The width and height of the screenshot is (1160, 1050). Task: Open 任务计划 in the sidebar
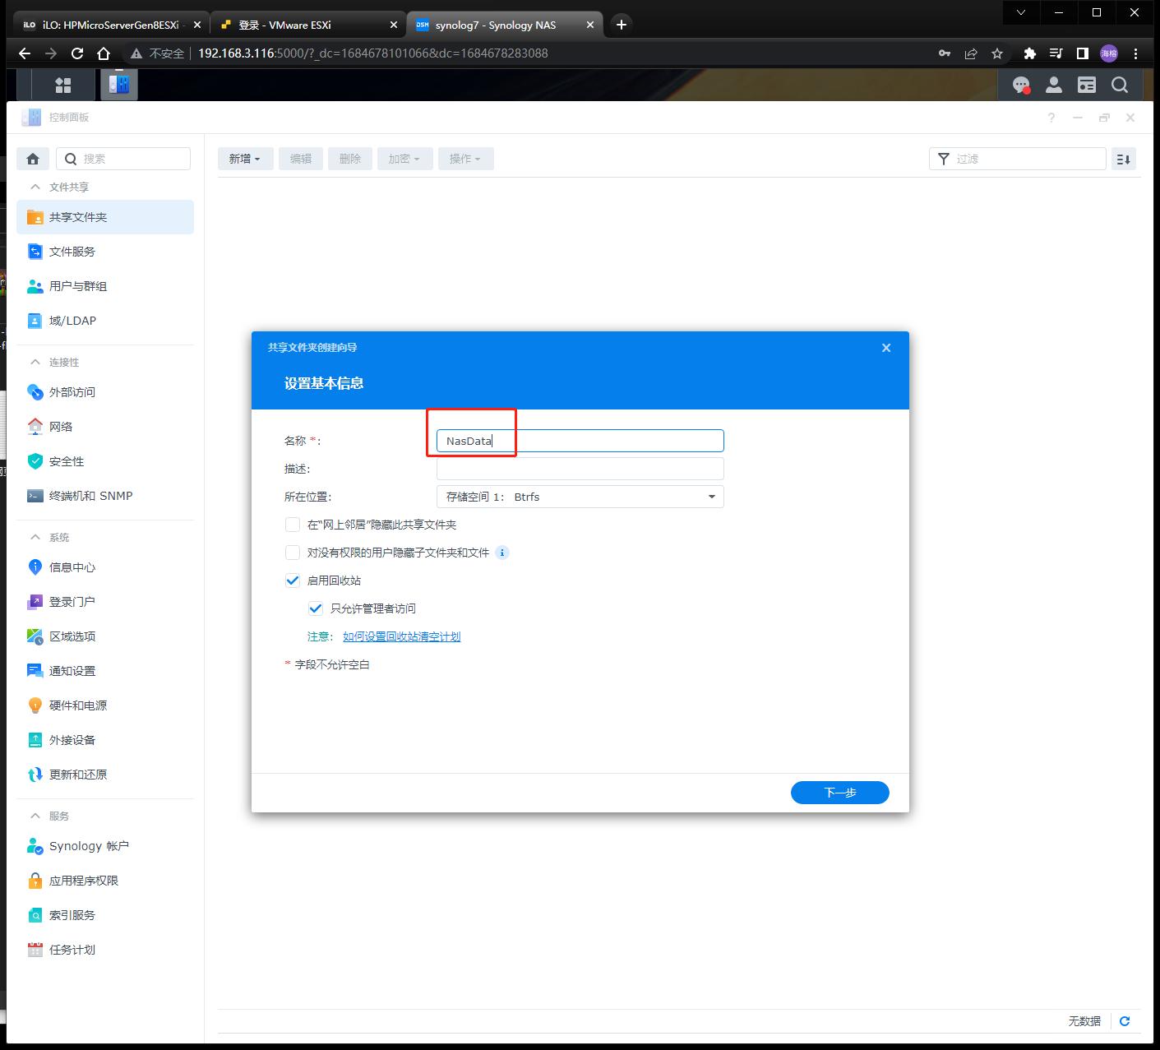pos(105,950)
